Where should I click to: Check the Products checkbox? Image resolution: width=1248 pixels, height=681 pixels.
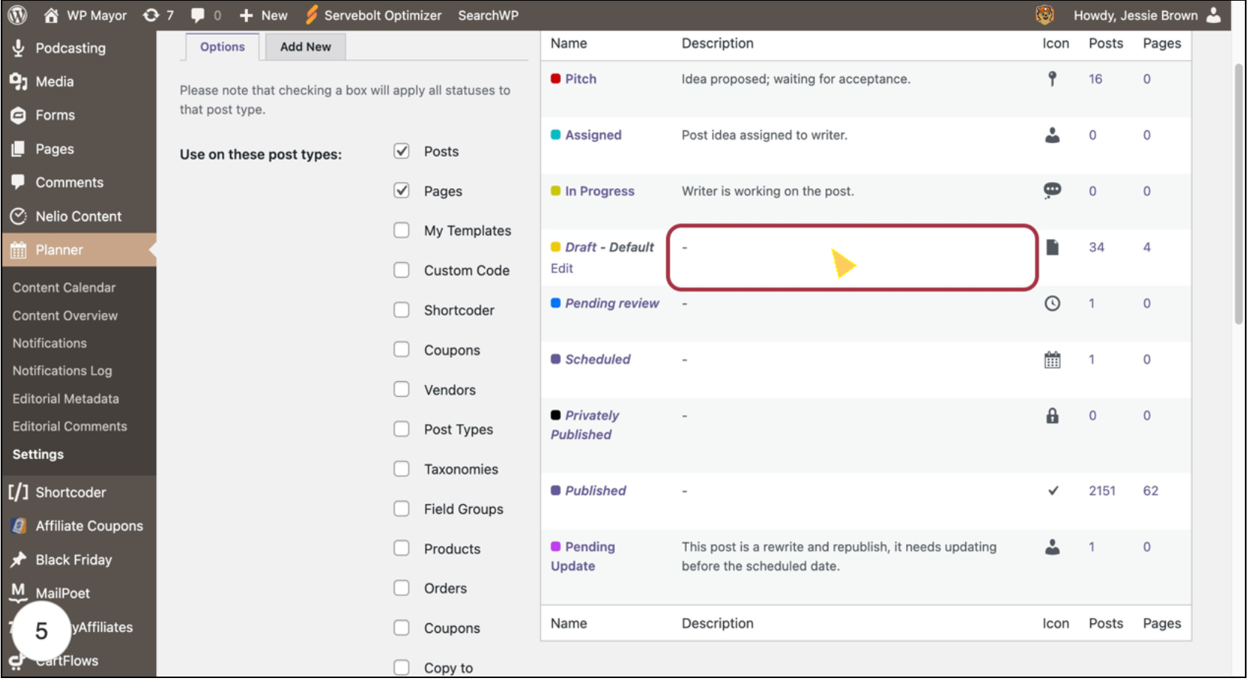point(401,548)
